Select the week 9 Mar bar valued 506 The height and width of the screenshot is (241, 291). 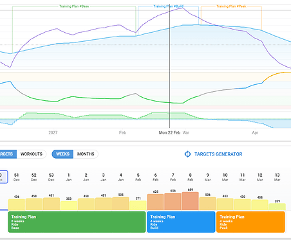pos(208,204)
